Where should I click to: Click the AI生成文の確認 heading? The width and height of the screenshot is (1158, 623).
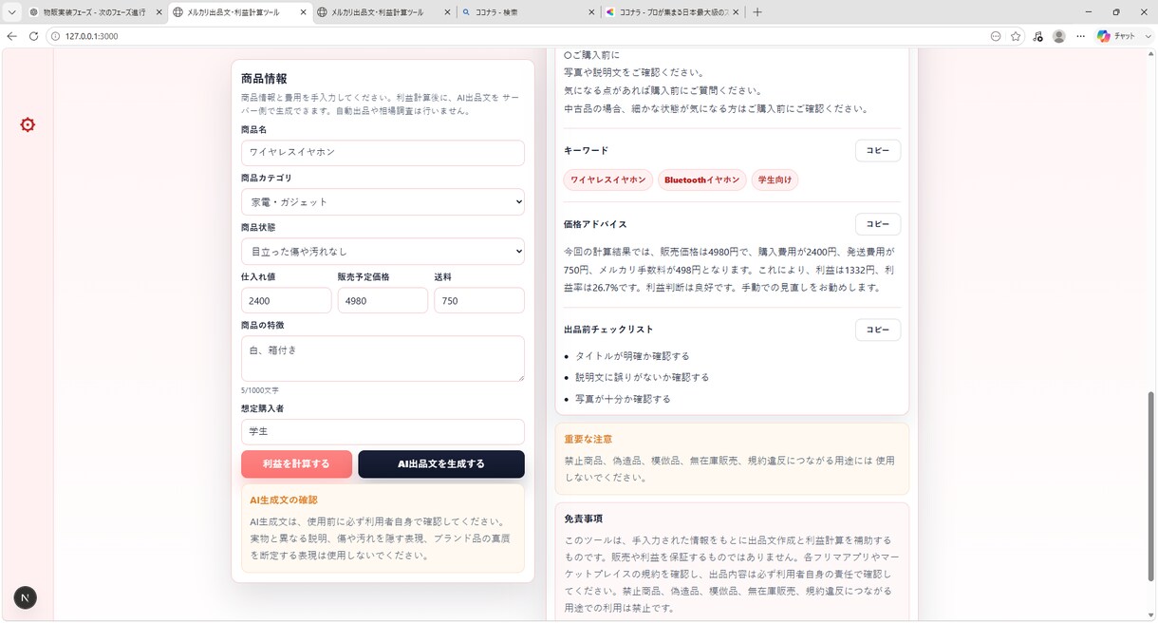284,500
